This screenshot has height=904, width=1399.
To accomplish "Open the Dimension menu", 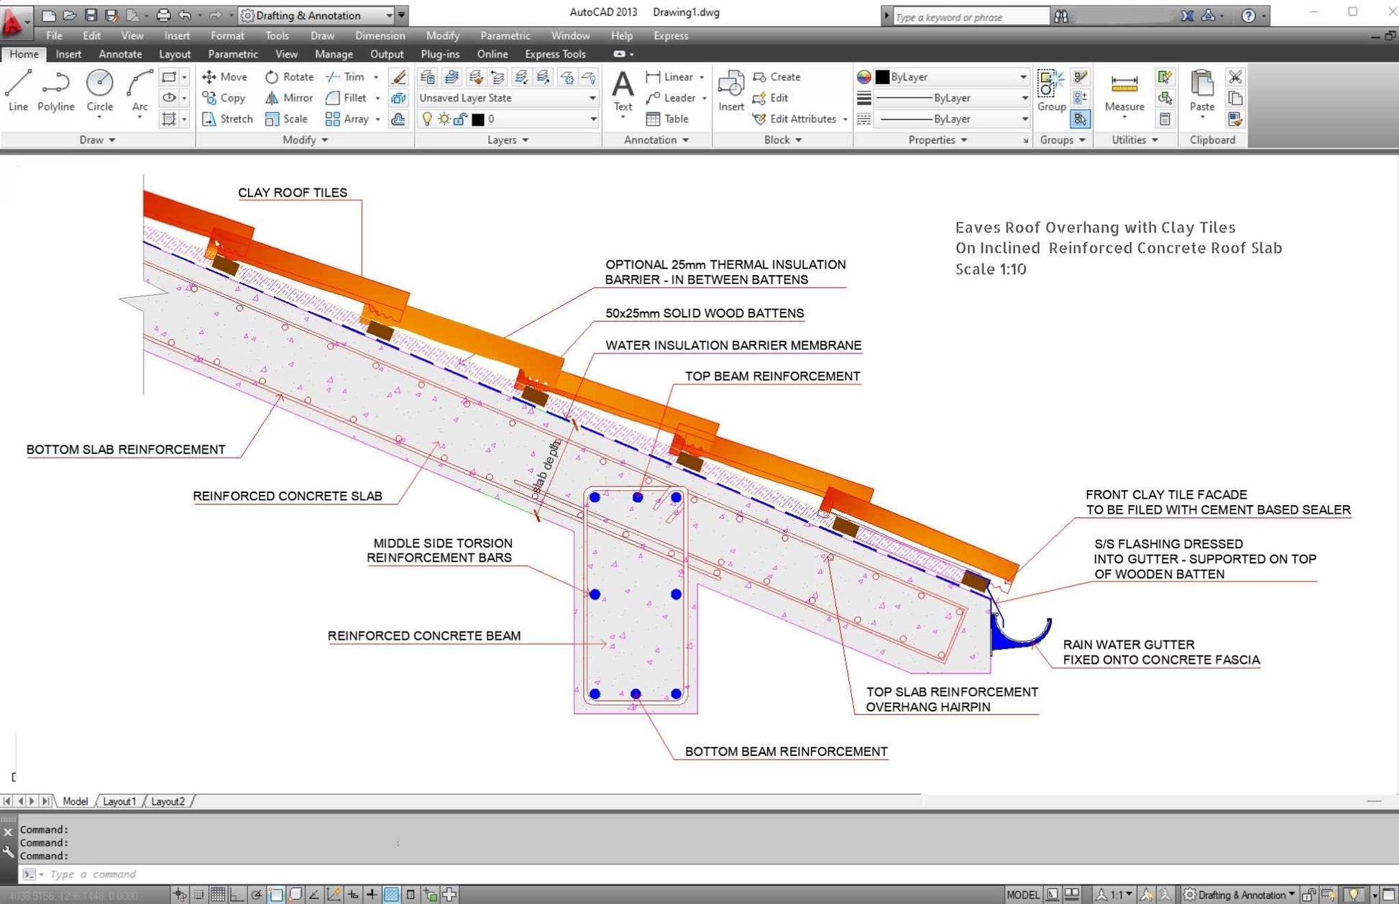I will tap(380, 35).
